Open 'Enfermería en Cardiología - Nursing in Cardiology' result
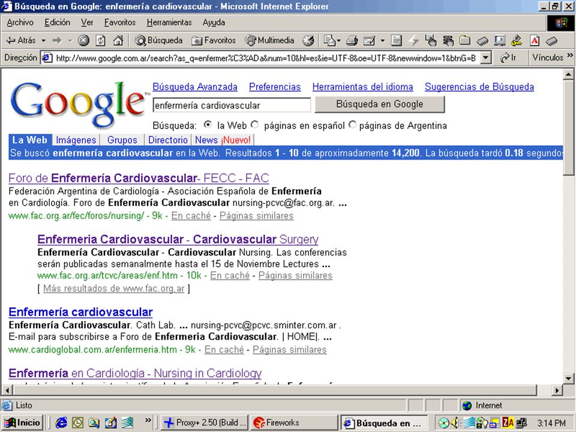 [x=135, y=373]
